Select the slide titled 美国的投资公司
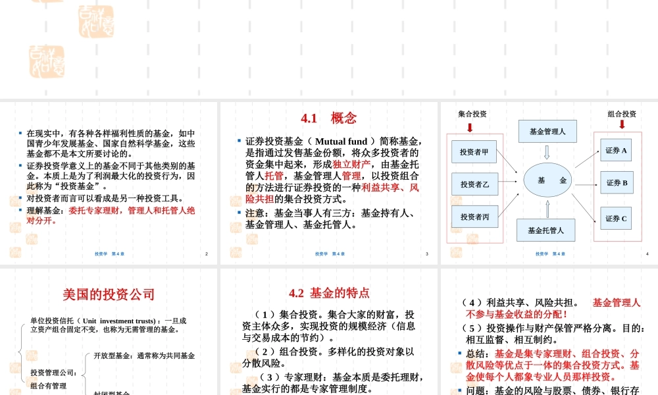The image size is (658, 395). [109, 294]
